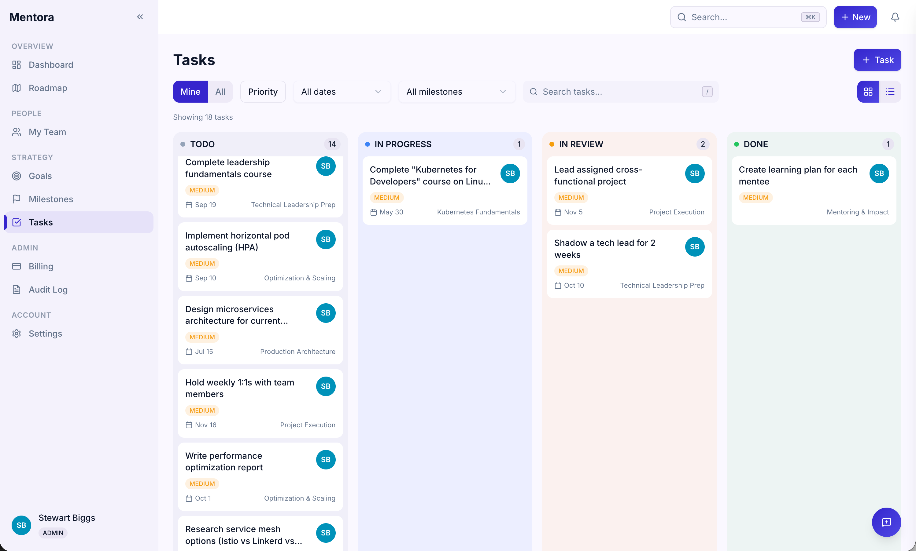Click SB avatar on Lead assigned cross-functional card
Screen dimensions: 916x551
[x=695, y=173]
